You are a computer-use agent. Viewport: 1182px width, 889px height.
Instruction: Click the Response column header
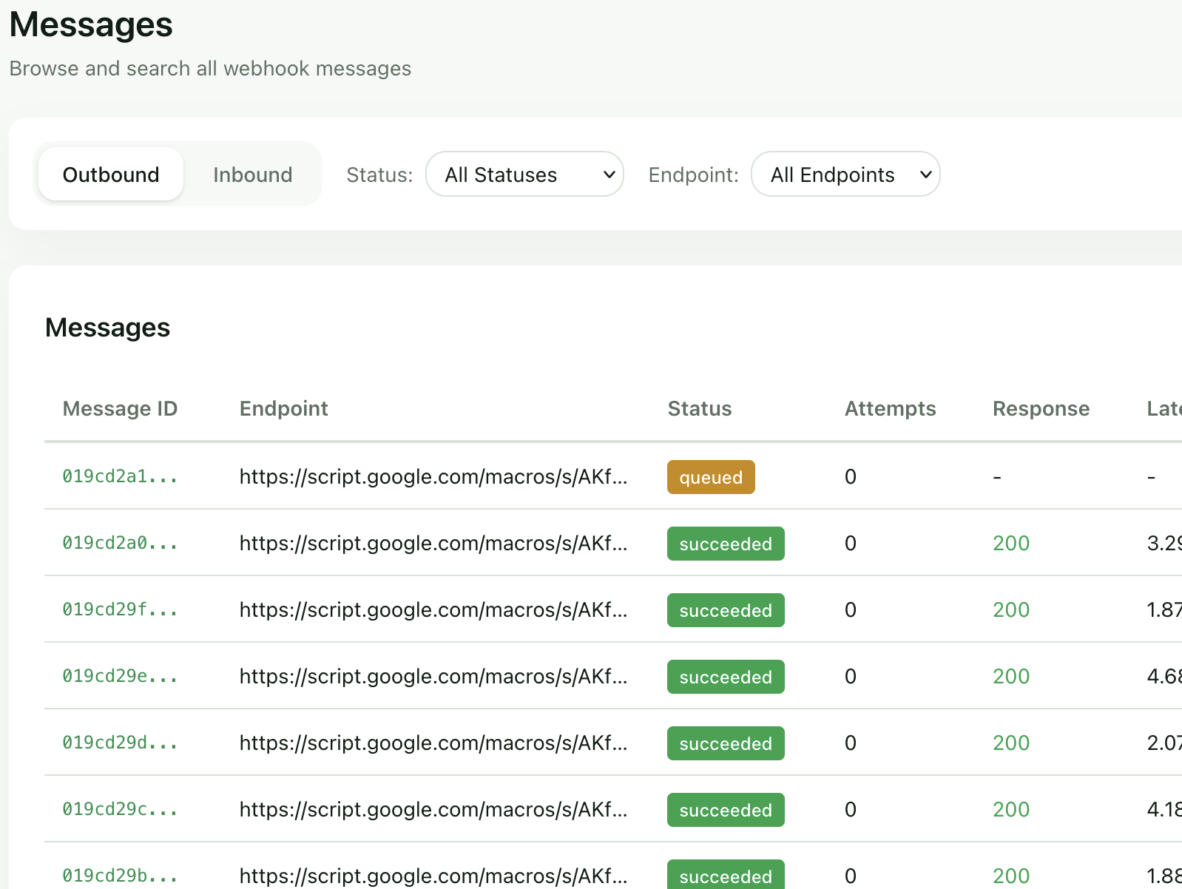1040,408
